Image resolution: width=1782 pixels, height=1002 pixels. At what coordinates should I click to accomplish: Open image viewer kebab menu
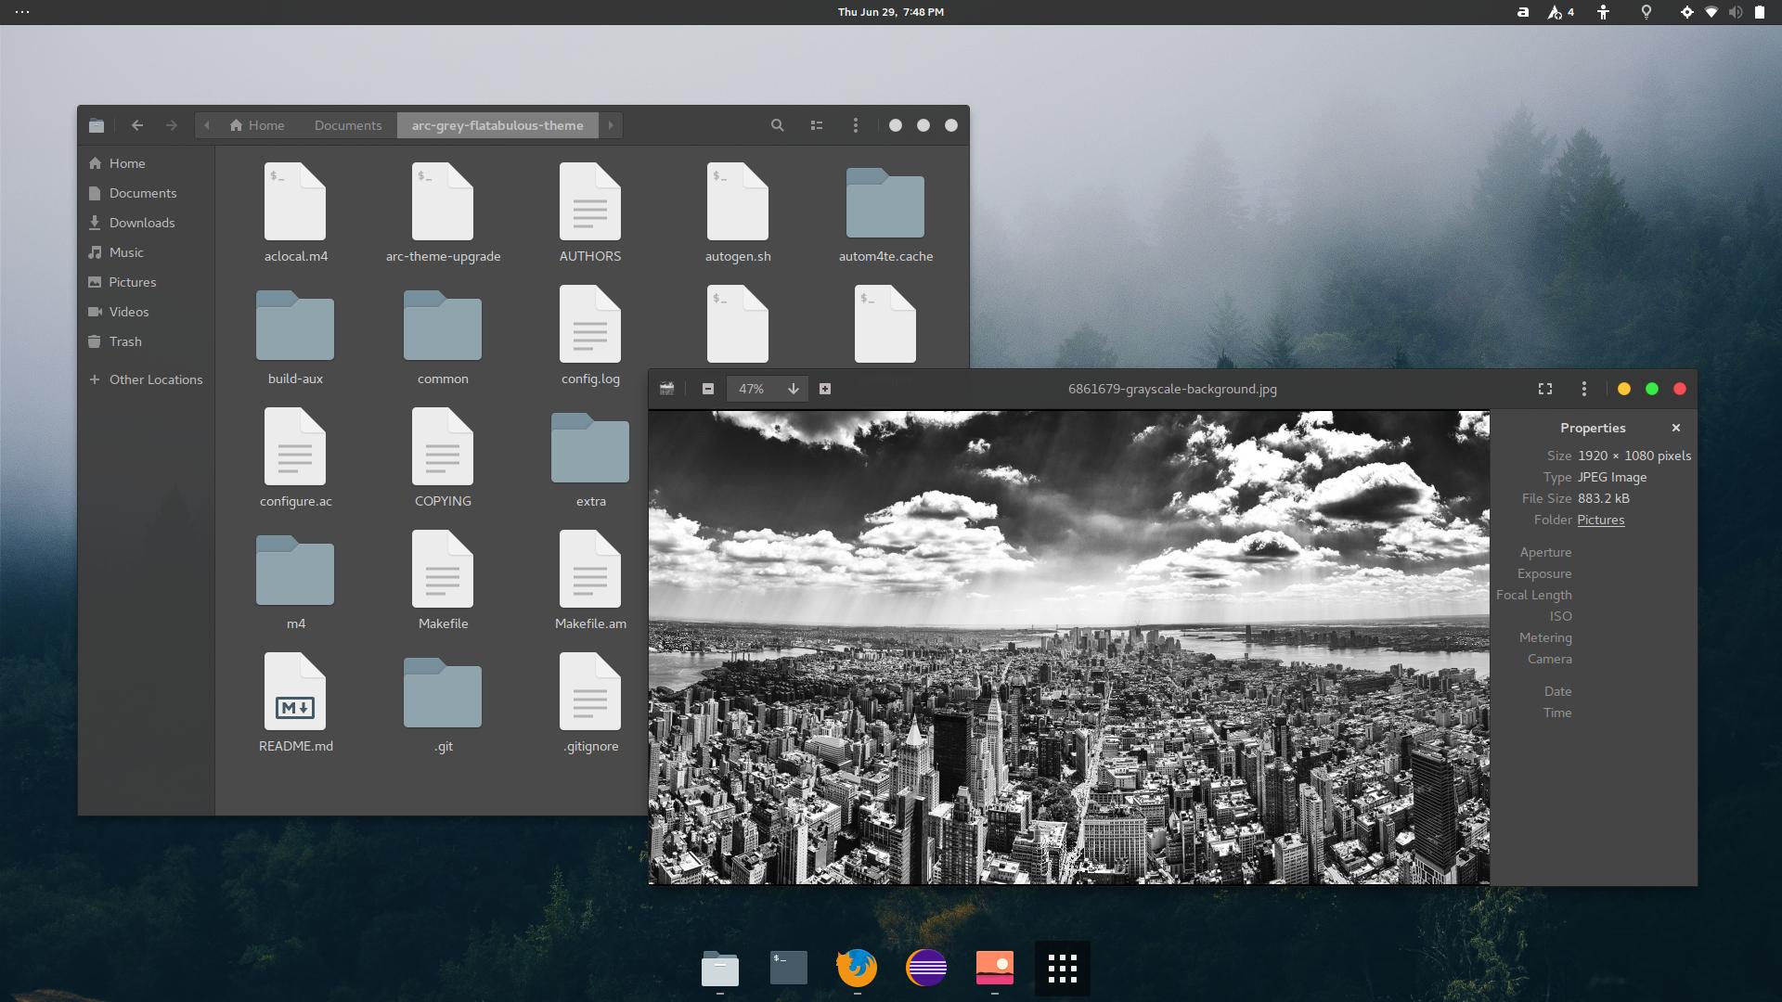1584,389
